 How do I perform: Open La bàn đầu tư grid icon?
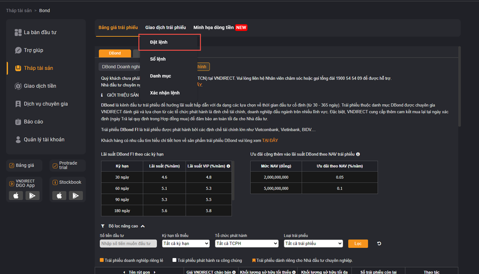click(18, 32)
